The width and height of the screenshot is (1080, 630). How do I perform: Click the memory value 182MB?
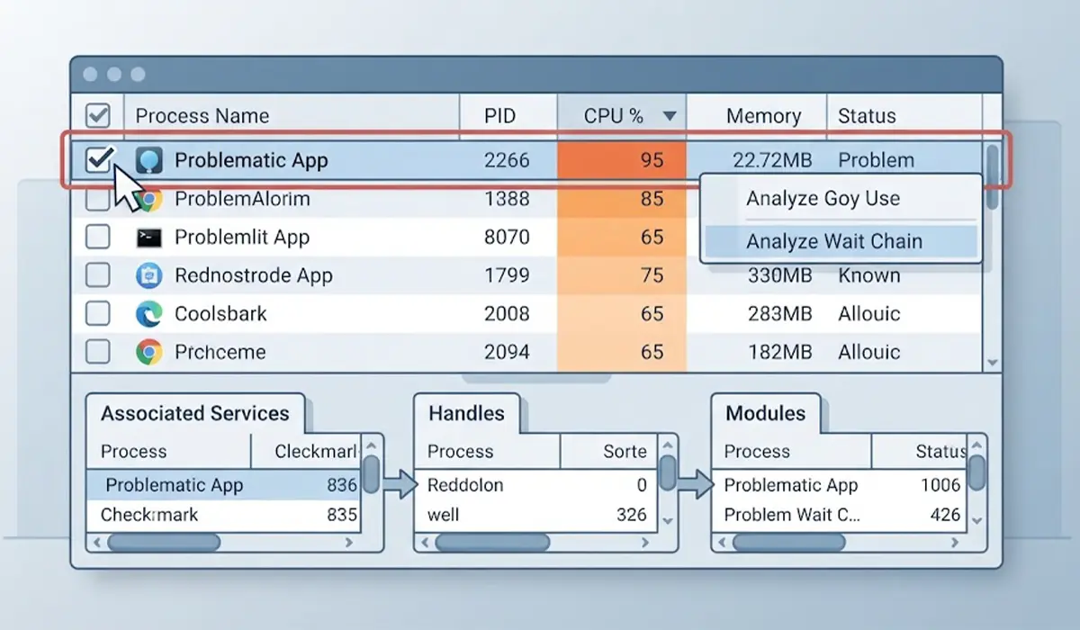click(x=779, y=352)
